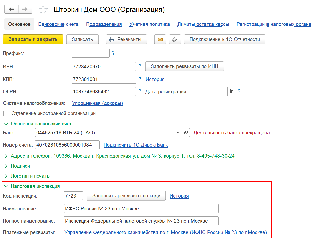Open selected bank with the open-form icon
The image size is (311, 242).
[186, 133]
